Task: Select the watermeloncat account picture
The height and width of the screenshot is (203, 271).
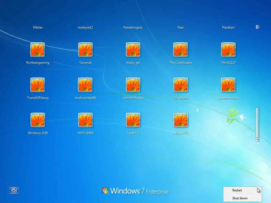Action: [x=228, y=85]
